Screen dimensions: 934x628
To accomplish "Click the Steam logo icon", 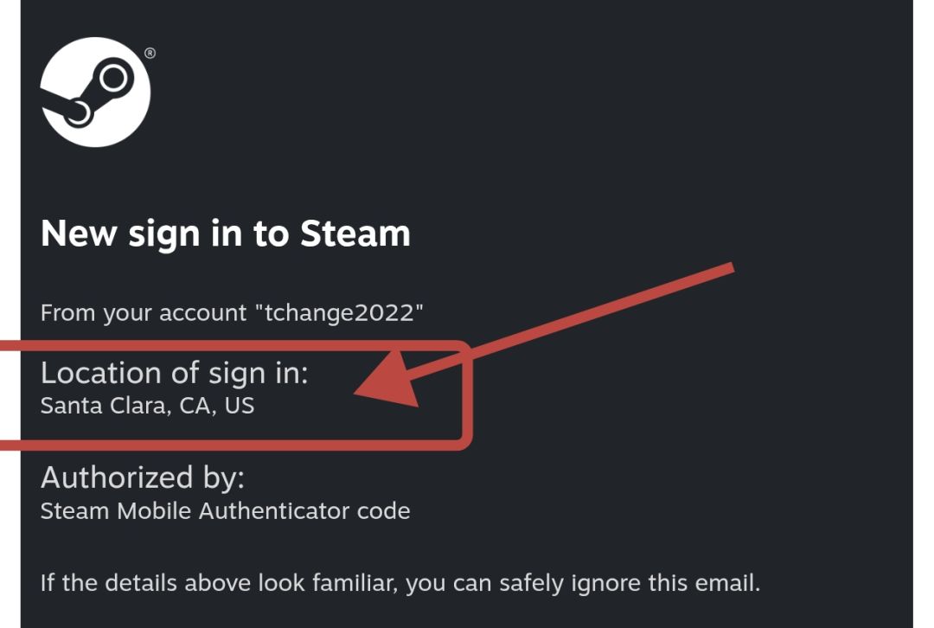I will coord(95,93).
